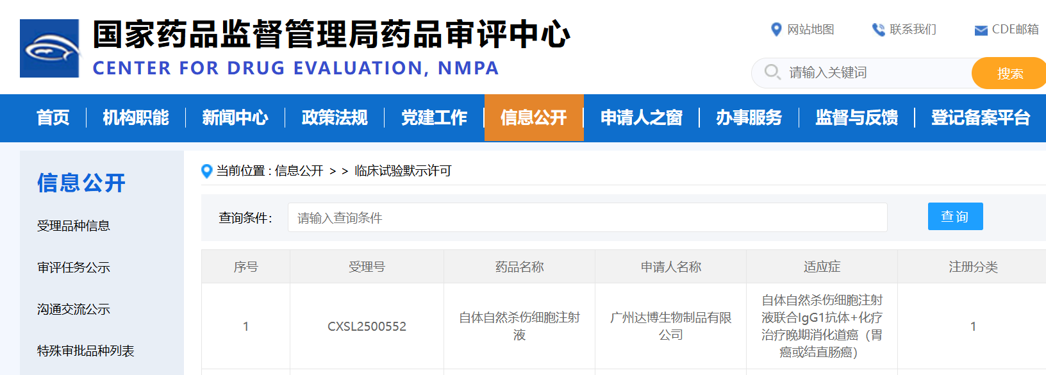This screenshot has width=1046, height=375.
Task: Open the 机构职能 menu item
Action: [136, 118]
